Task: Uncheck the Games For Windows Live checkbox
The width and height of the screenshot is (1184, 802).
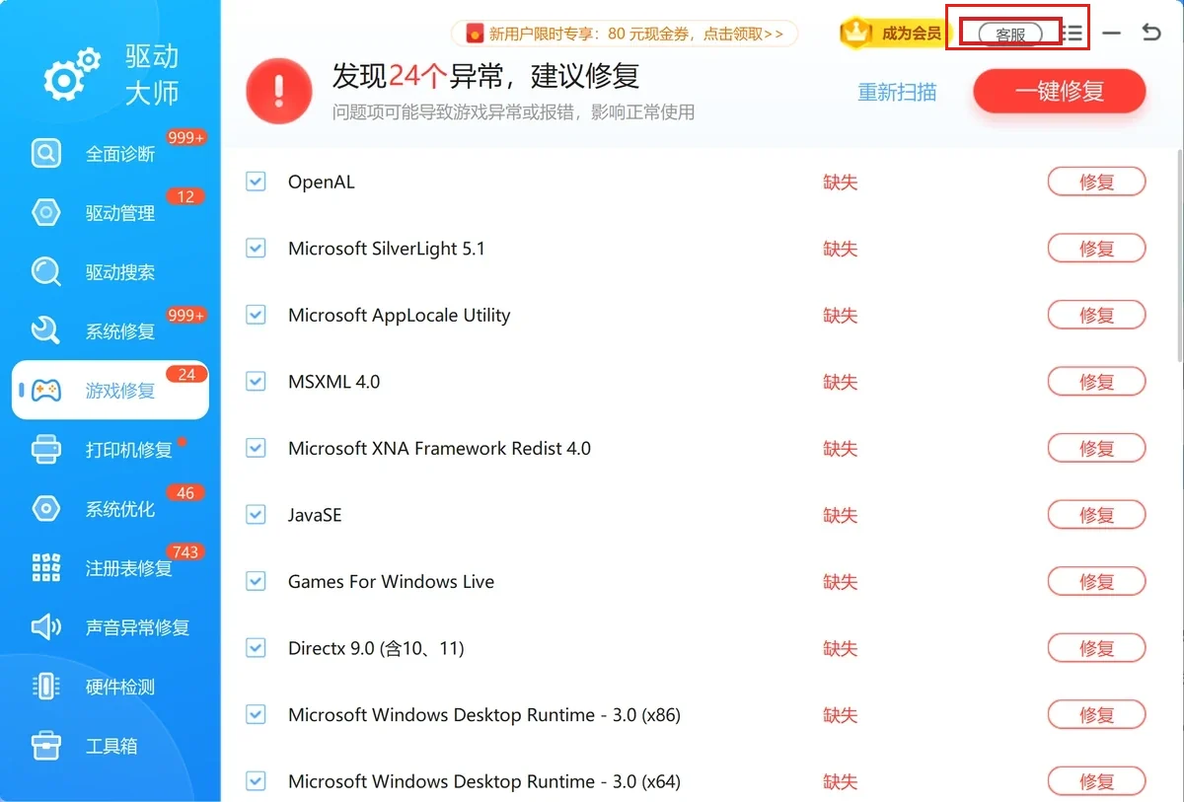Action: [x=256, y=582]
